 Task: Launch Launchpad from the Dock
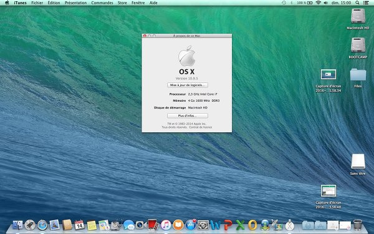[30, 225]
